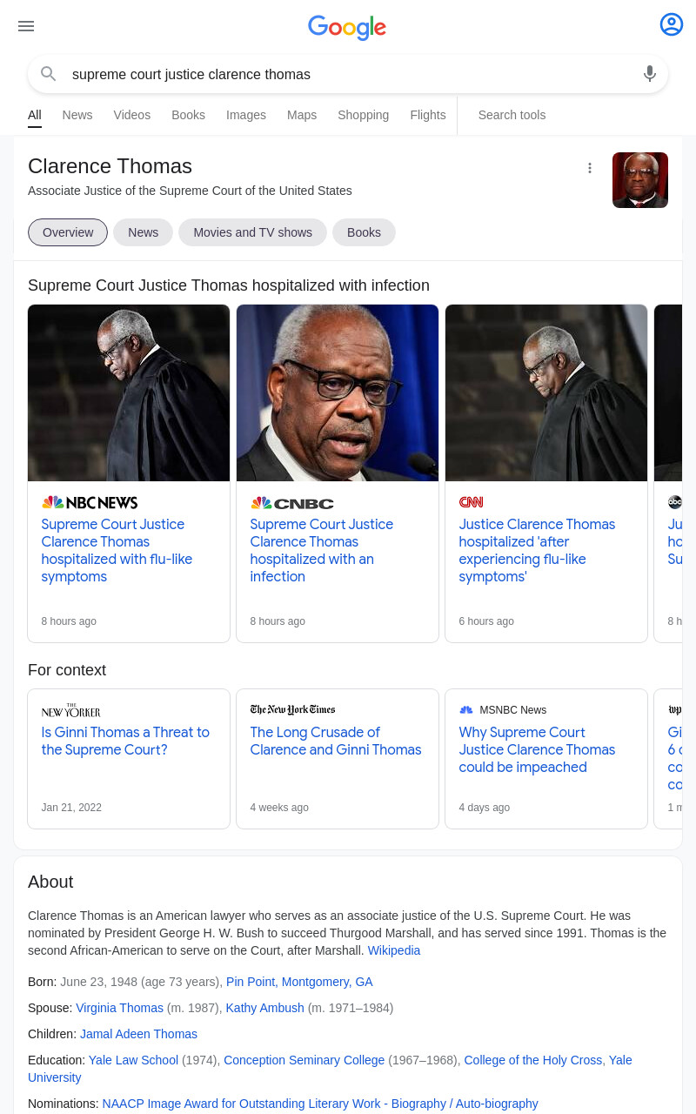
Task: Click 'Jan 21, 2022' date text
Action: (x=71, y=808)
